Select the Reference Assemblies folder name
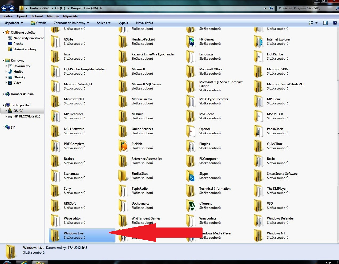 point(147,159)
